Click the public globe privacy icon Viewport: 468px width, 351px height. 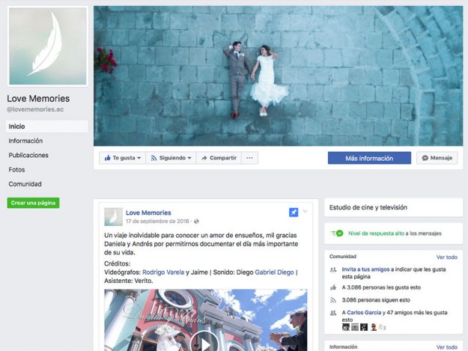[x=196, y=222]
